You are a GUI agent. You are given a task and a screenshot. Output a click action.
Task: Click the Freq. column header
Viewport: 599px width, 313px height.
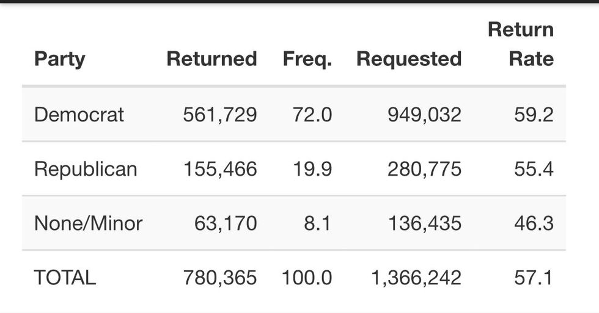point(307,59)
